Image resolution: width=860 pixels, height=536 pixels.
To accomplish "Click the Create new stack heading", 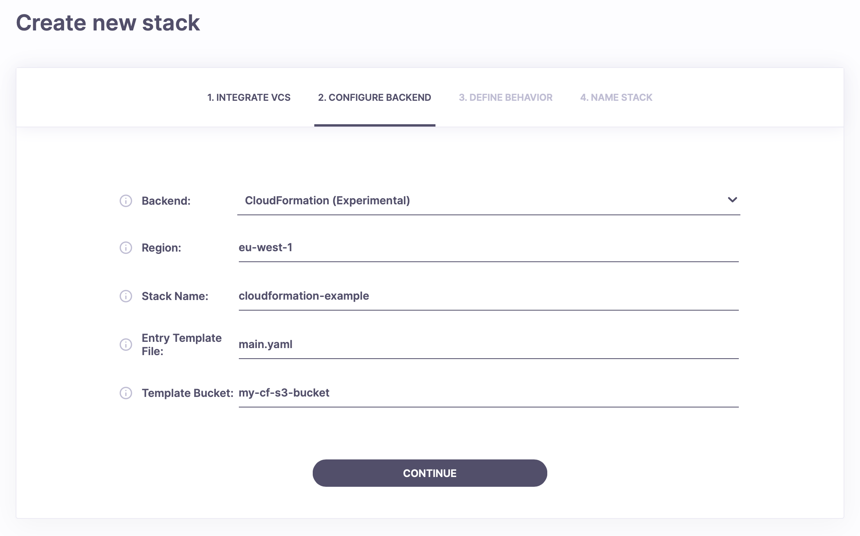I will (108, 23).
